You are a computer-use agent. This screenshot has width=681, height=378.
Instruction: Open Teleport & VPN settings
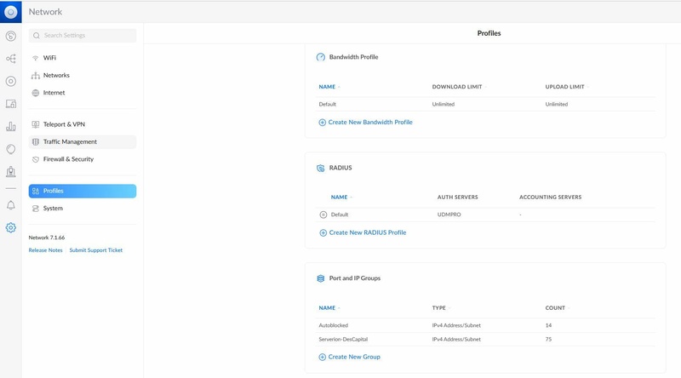point(83,124)
